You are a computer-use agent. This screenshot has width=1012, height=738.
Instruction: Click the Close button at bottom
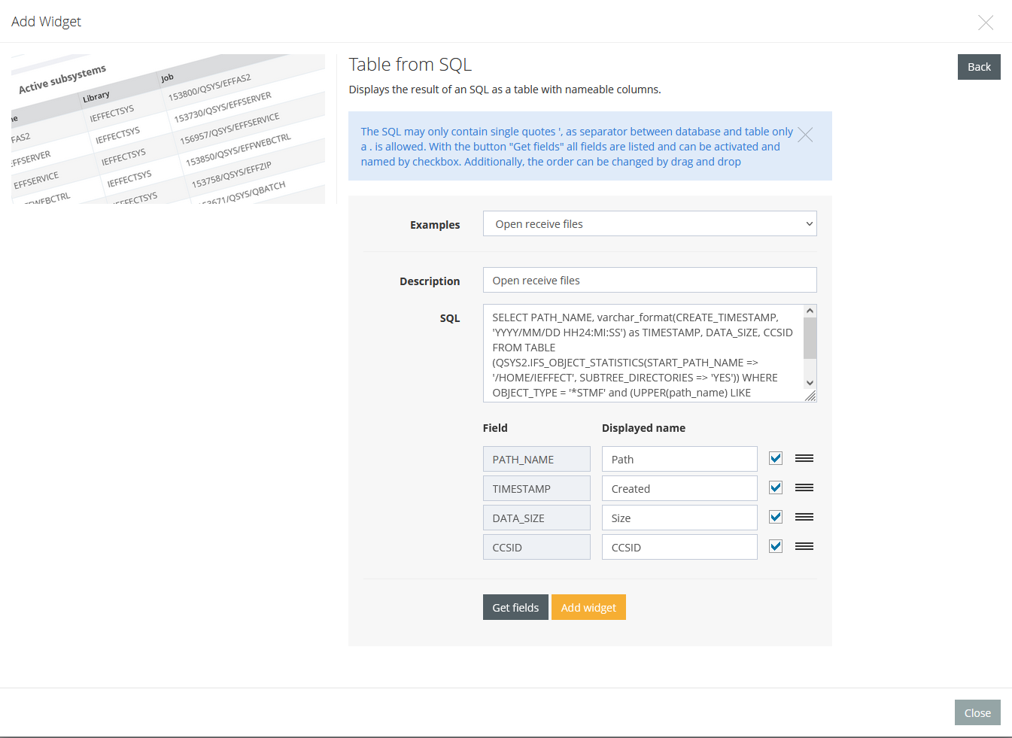(x=977, y=712)
